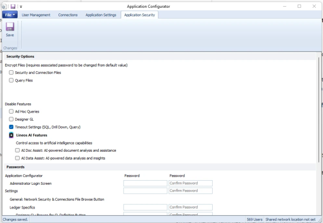The image size is (323, 223).
Task: Enable Security and Connection Files encryption
Action: pyautogui.click(x=11, y=73)
